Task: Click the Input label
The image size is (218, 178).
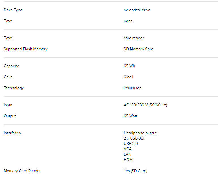Action: tap(8, 105)
